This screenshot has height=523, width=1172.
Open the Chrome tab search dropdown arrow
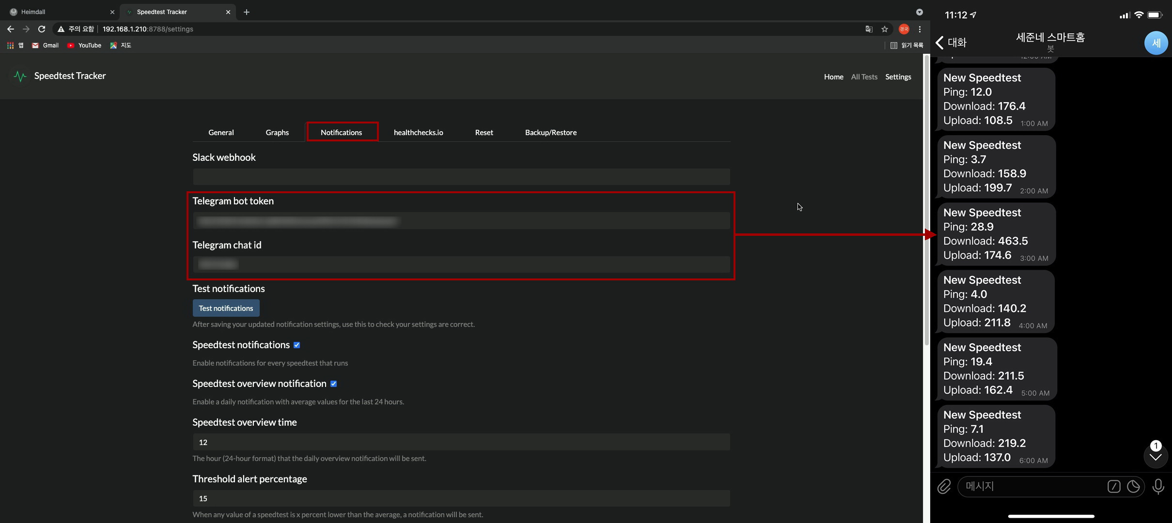coord(919,12)
